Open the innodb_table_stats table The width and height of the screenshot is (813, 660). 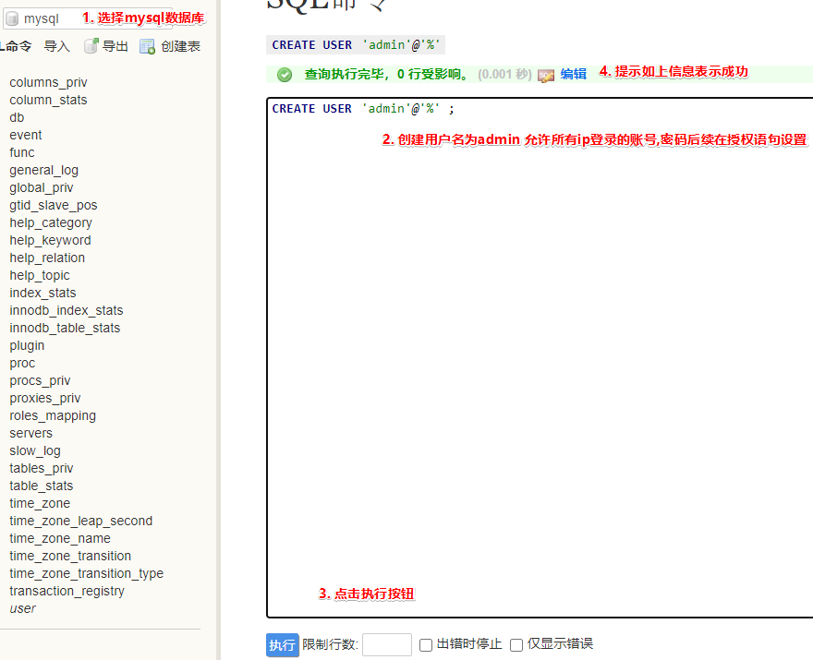[65, 329]
